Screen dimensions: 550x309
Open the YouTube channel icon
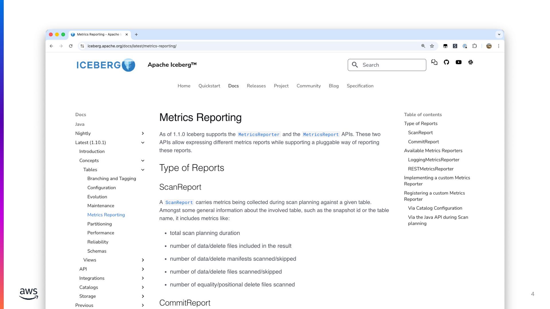click(x=458, y=62)
